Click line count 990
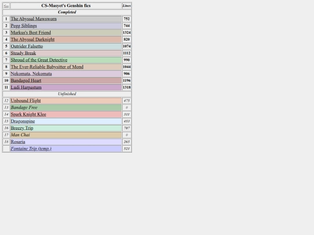The height and width of the screenshot is (235, 314). click(127, 60)
